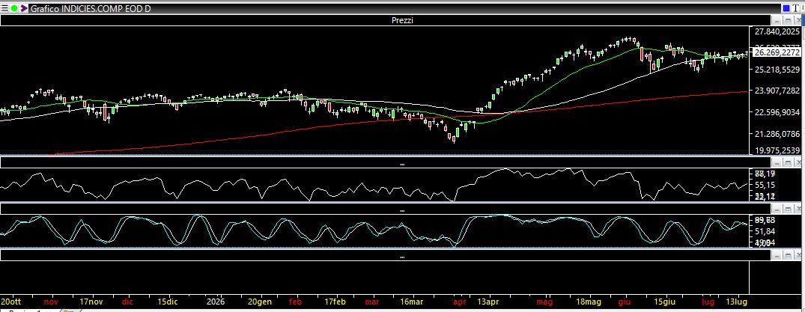Screen dimensions: 805x312
Task: Click the red nov date label
Action: (51, 302)
